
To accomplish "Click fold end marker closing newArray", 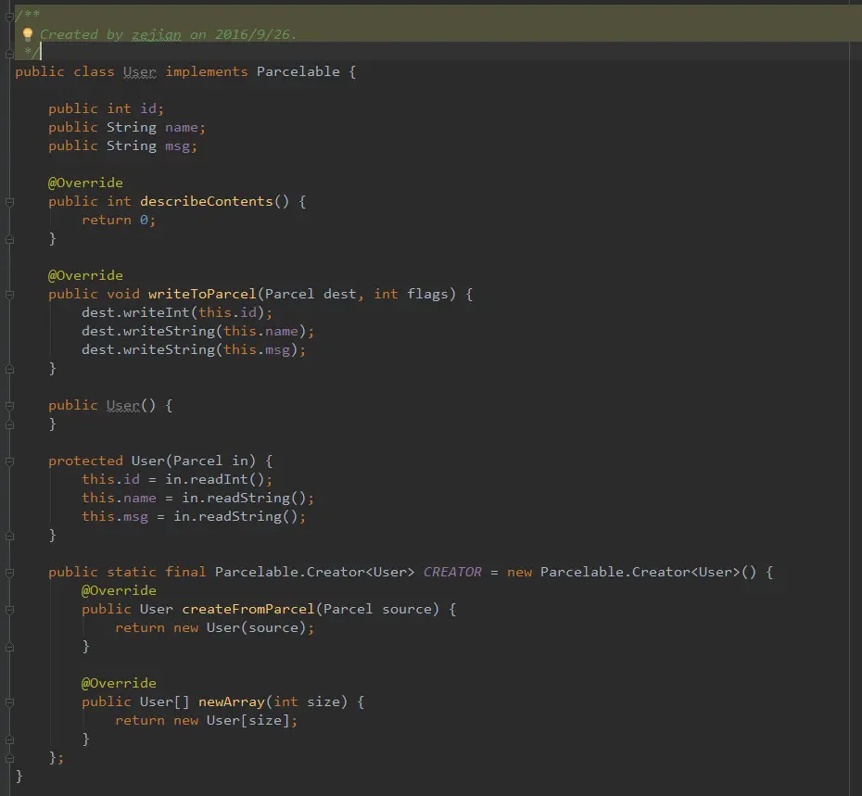I will [9, 739].
